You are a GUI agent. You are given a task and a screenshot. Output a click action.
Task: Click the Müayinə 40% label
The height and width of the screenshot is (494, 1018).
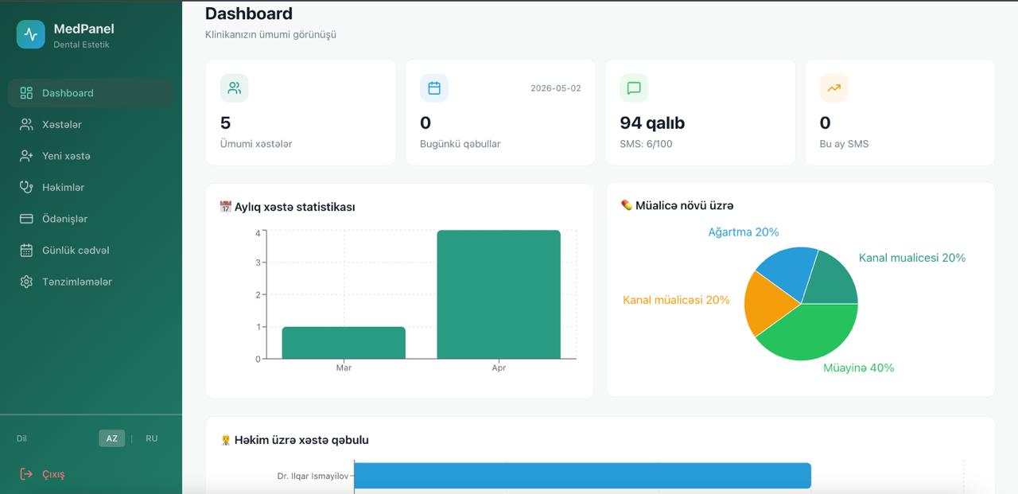click(x=859, y=368)
